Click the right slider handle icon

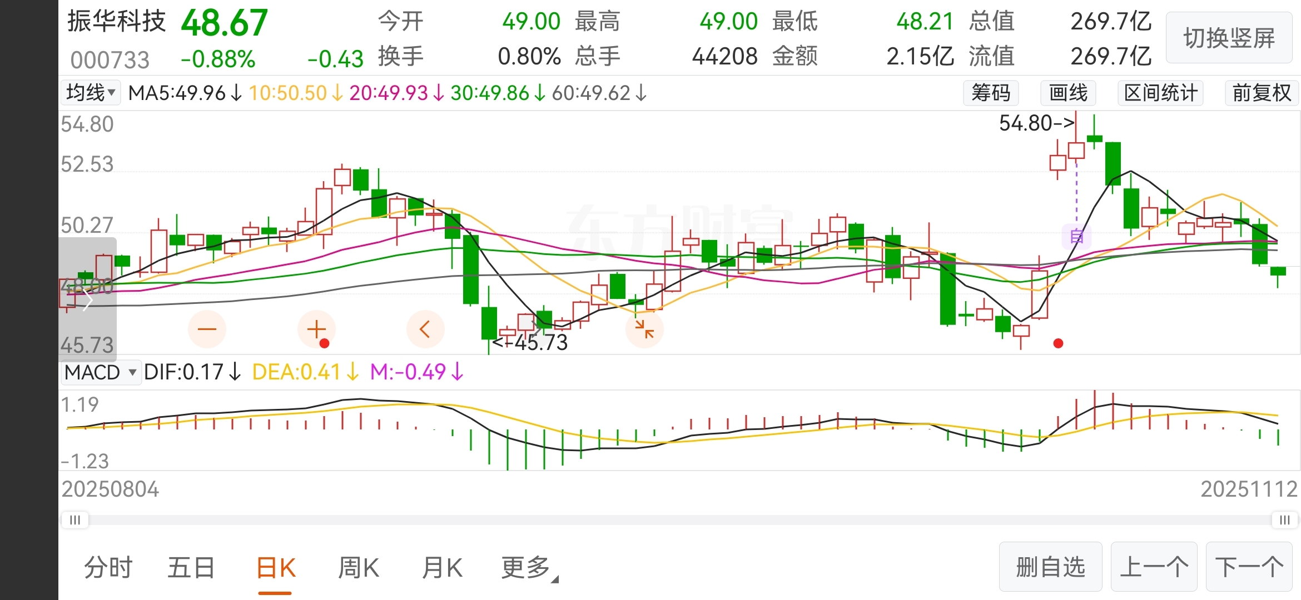click(x=1284, y=520)
